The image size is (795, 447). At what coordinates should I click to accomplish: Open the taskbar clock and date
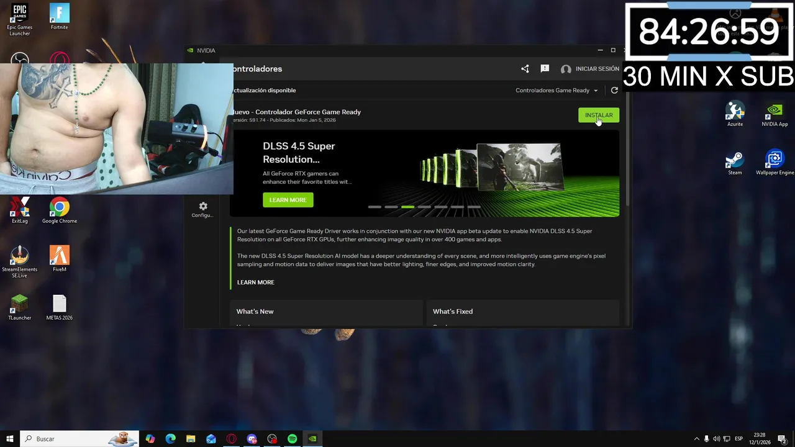point(759,439)
